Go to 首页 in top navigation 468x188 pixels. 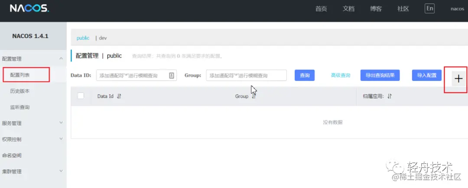point(321,9)
